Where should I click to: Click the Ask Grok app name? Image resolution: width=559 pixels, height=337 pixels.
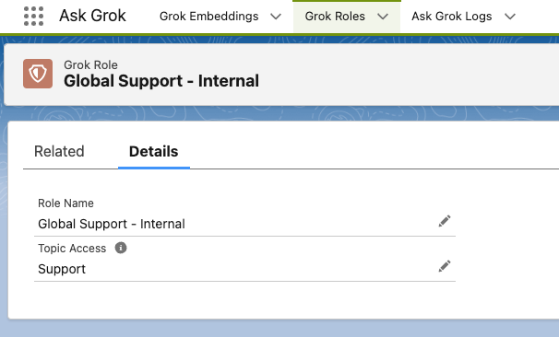point(92,16)
